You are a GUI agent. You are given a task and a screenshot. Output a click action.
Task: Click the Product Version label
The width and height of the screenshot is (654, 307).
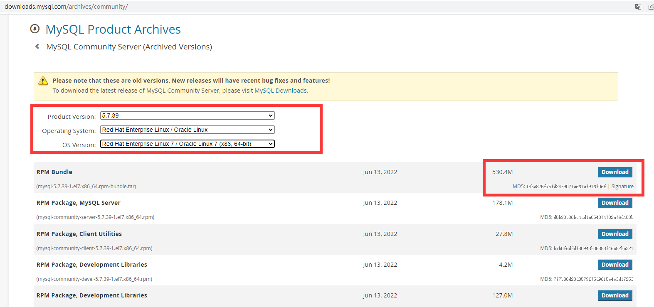click(72, 117)
